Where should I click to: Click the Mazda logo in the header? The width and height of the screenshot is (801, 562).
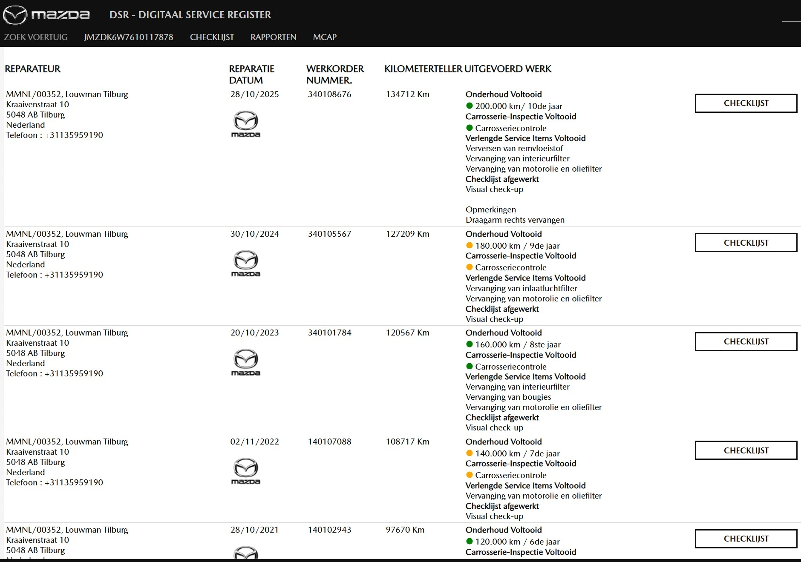[x=46, y=15]
